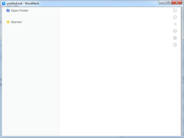Click the WordMark app icon in title bar
Viewport: 184px width, 138px height.
tap(4, 3)
